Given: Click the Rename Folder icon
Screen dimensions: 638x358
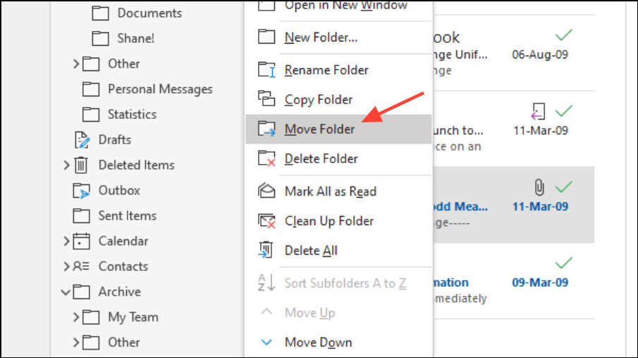Looking at the screenshot, I should (x=266, y=70).
